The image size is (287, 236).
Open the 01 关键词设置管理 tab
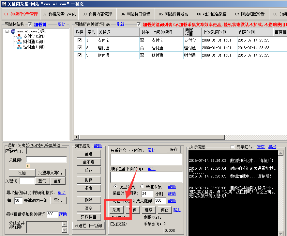coord(21,14)
